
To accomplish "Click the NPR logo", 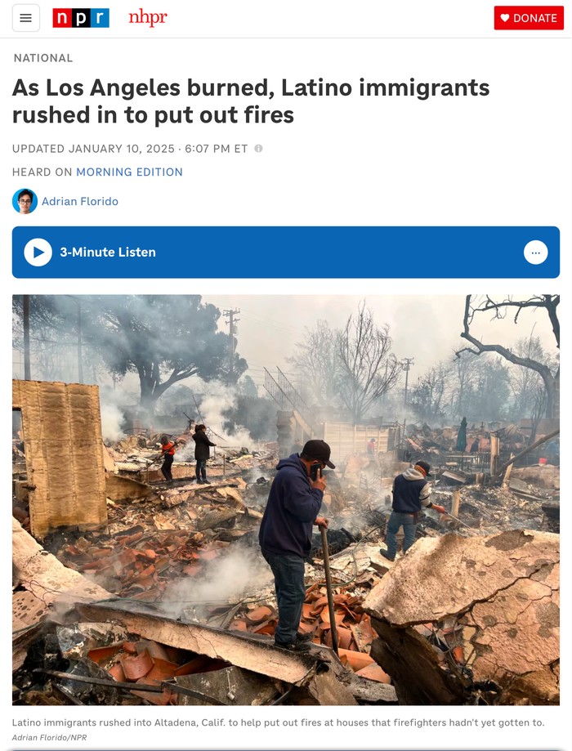I will click(x=81, y=18).
